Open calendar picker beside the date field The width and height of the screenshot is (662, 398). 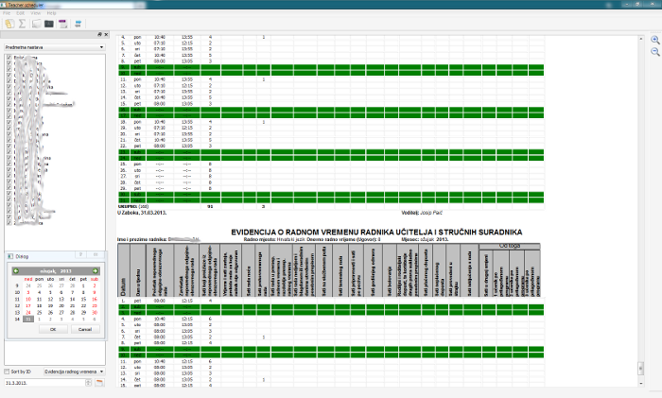click(98, 383)
